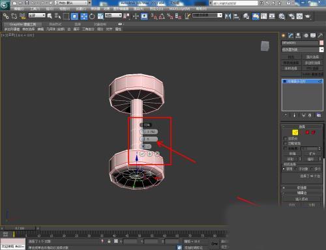Open the 修改器列表 modifier list dropdown
Image resolution: width=326 pixels, height=250 pixels.
point(303,49)
